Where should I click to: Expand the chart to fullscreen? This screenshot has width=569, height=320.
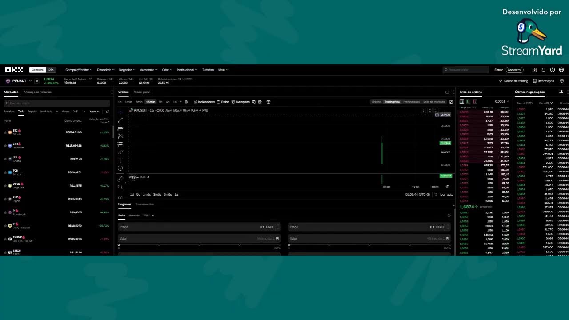click(x=451, y=102)
